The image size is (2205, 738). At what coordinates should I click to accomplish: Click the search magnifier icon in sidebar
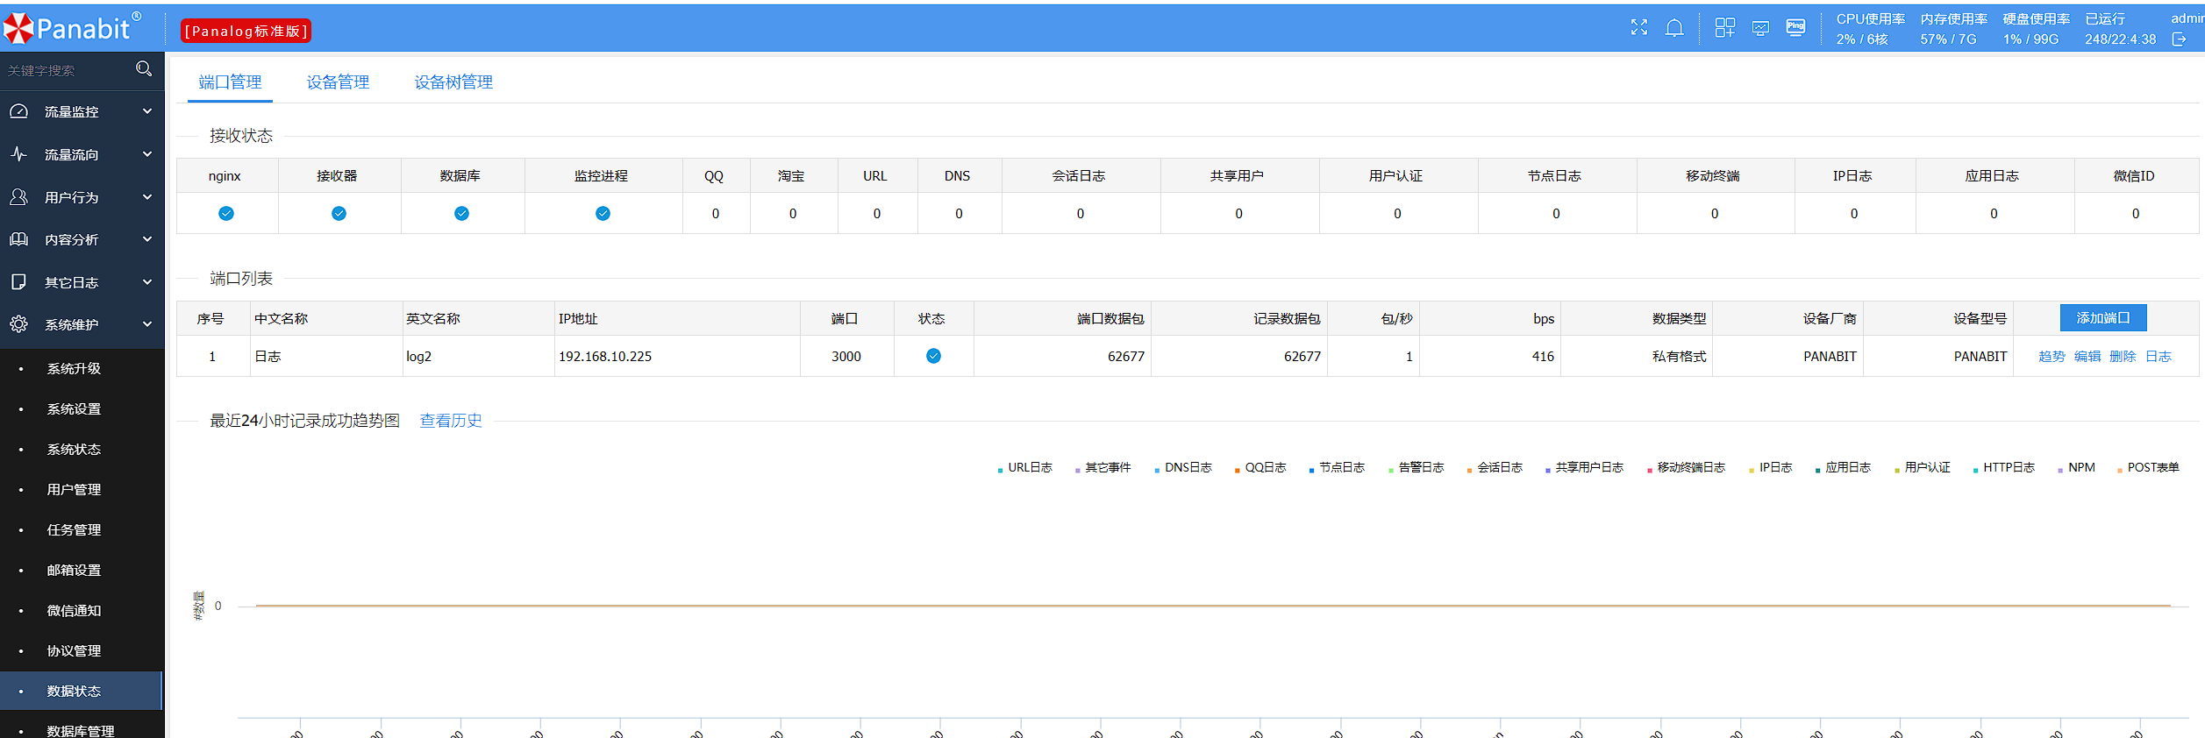144,68
